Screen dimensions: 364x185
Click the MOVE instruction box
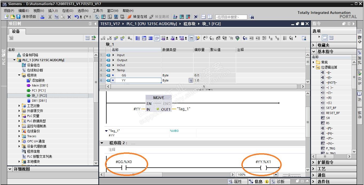[159, 104]
